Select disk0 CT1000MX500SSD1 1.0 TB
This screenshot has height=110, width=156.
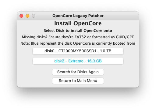click(x=78, y=51)
